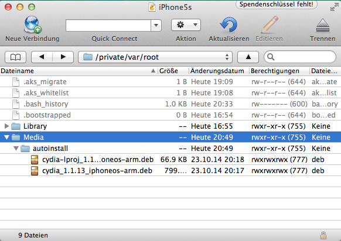The image size is (341, 241).
Task: Go to parent folder with up arrow
Action: [x=248, y=57]
